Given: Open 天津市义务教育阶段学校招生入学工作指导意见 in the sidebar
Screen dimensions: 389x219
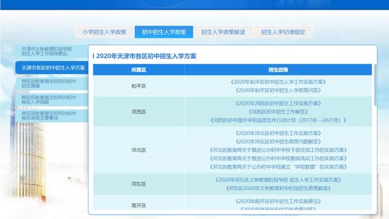Looking at the screenshot, I should click(52, 51).
